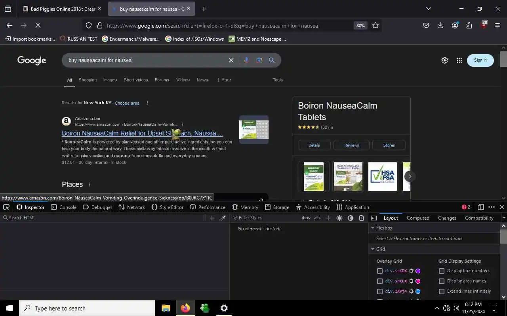Submit search with magnifier icon

[x=272, y=60]
